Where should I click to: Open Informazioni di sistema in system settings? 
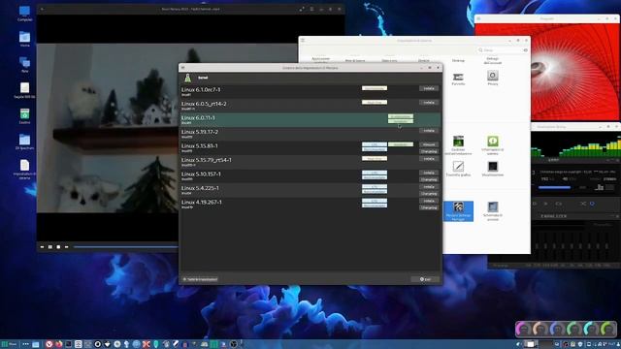tap(493, 145)
